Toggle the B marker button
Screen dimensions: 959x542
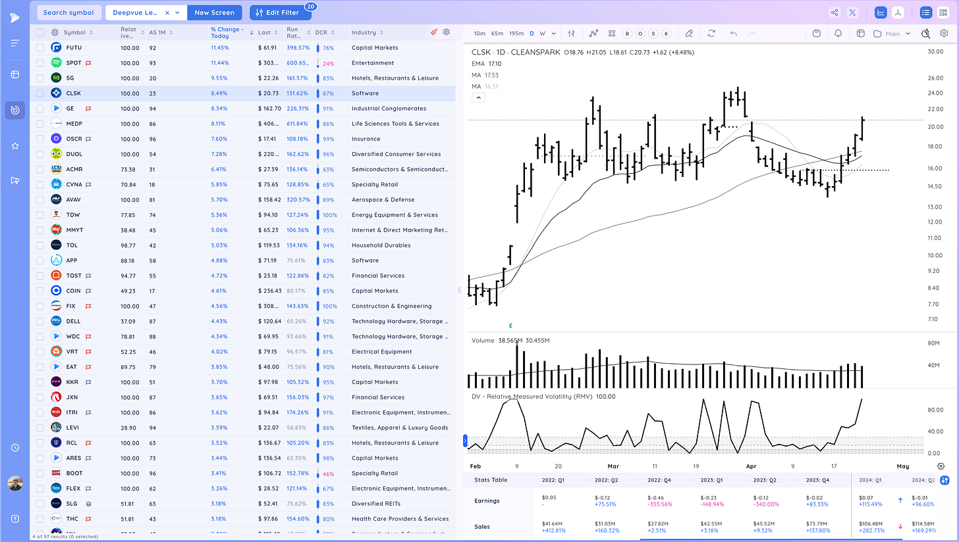click(626, 34)
